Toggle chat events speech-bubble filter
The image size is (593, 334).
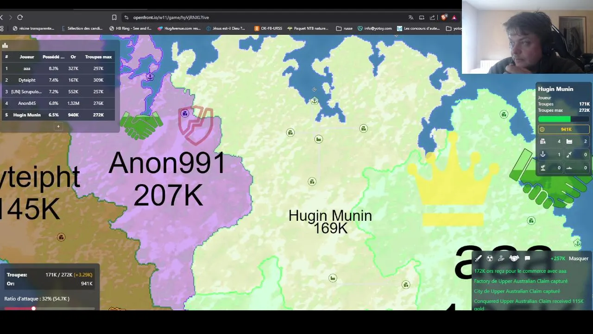527,258
